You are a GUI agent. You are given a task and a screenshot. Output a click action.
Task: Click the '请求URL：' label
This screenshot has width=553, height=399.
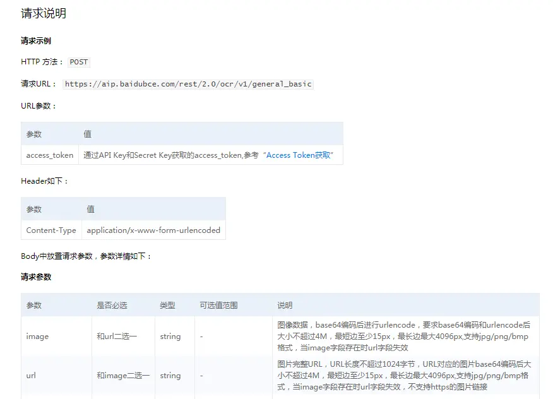tap(39, 84)
